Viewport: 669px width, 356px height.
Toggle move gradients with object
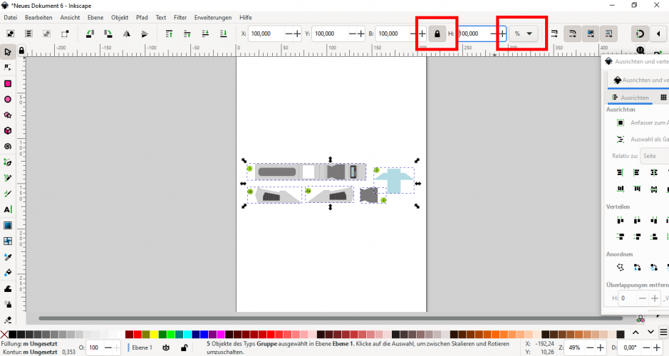coord(591,33)
